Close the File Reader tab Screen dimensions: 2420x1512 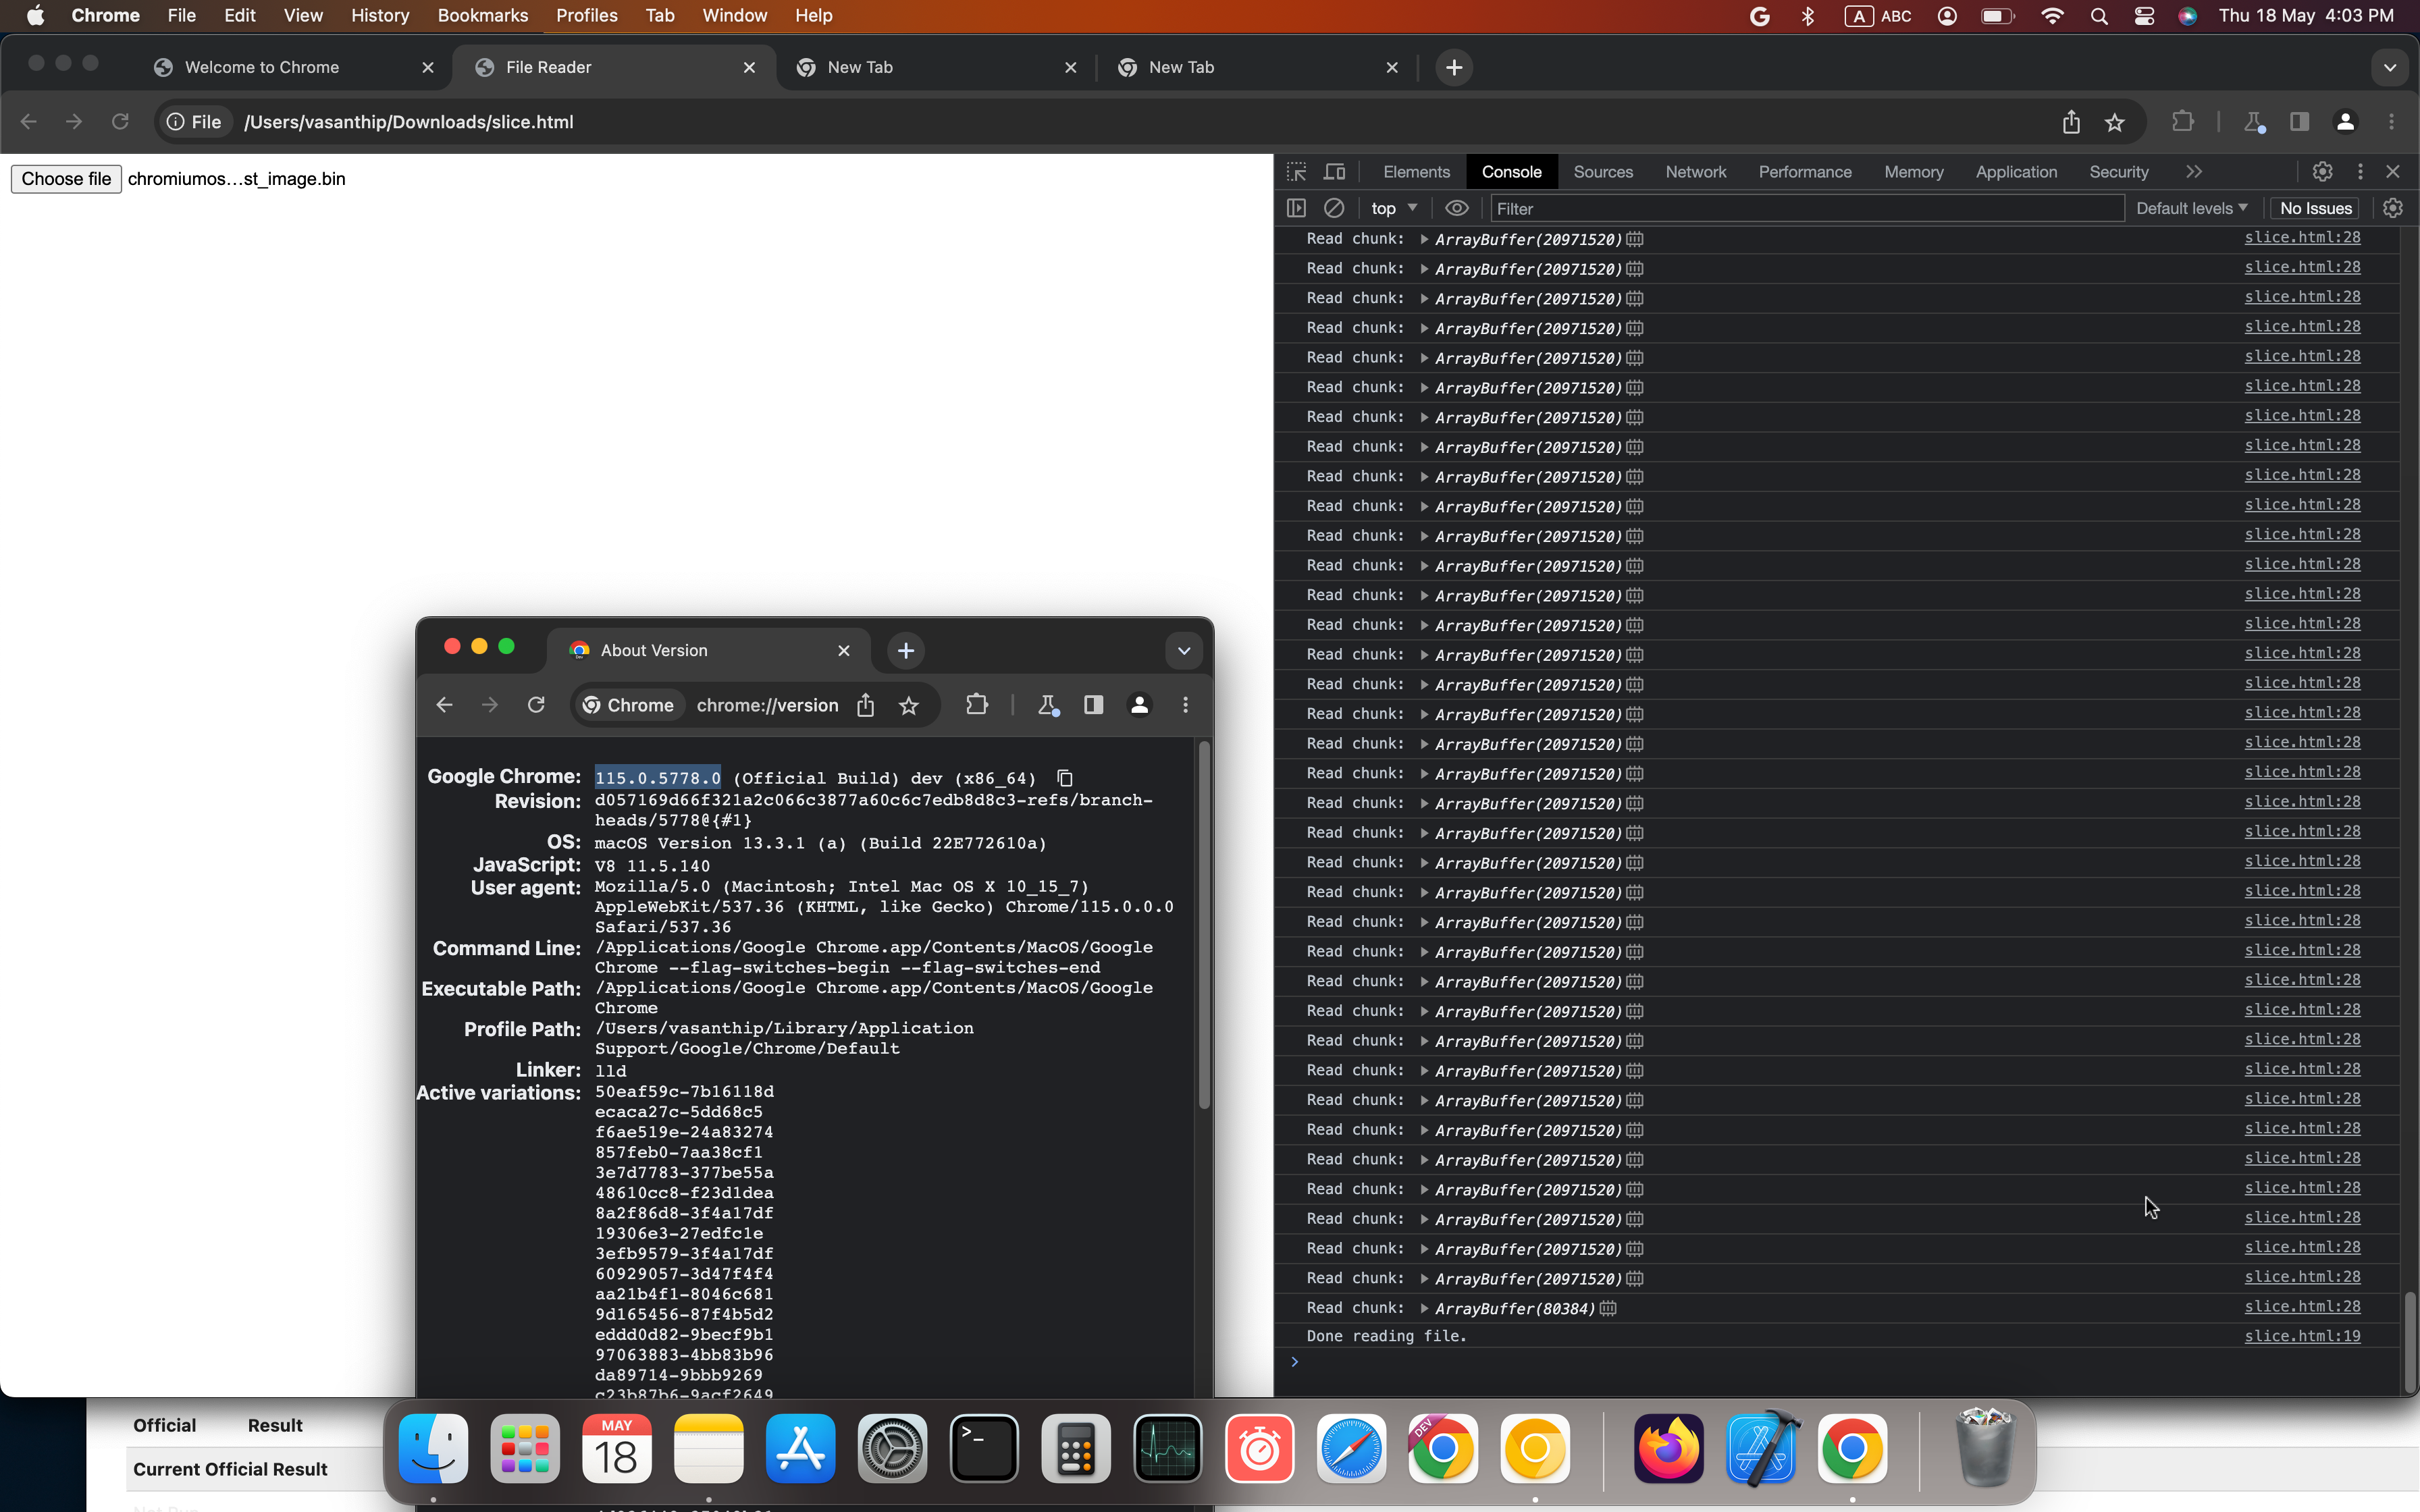pyautogui.click(x=749, y=67)
